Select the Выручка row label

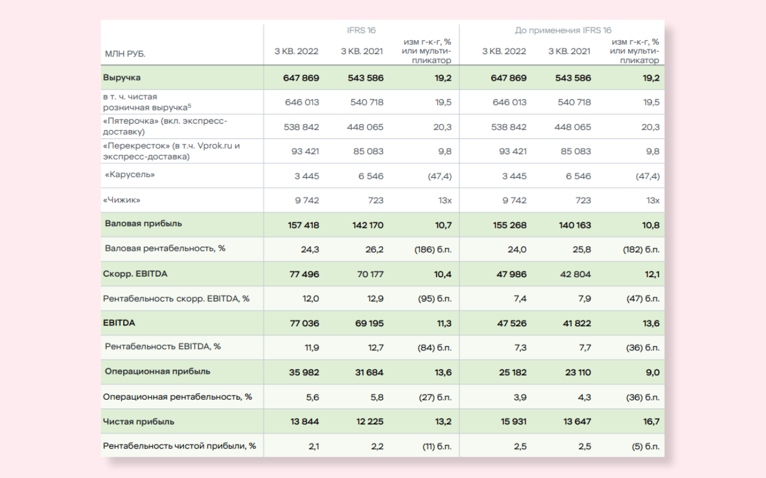pyautogui.click(x=123, y=77)
